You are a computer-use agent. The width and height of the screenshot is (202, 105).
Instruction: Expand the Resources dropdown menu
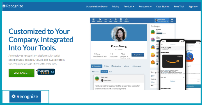(145, 6)
